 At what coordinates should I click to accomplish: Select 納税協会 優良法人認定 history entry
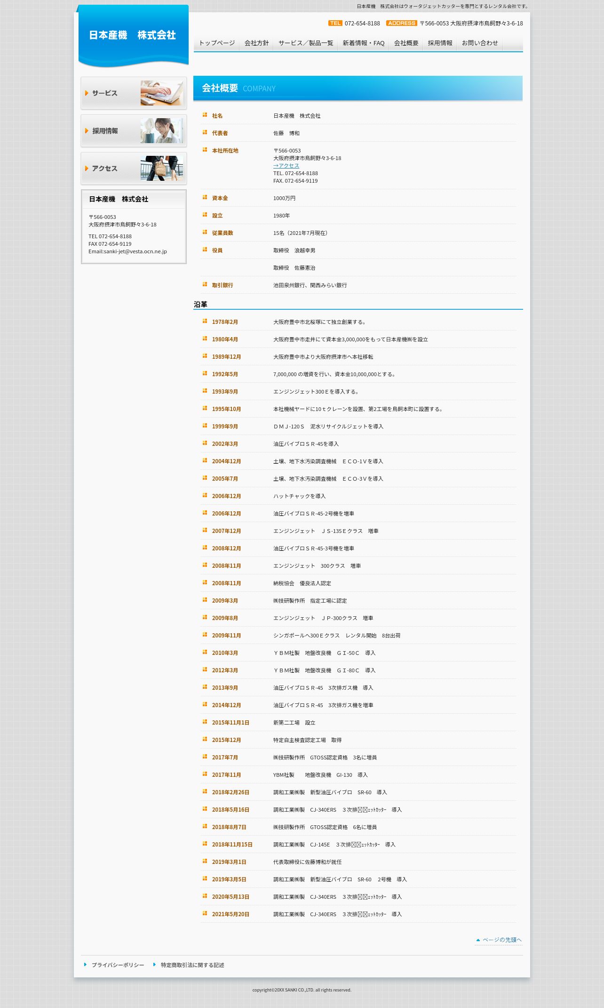(302, 583)
